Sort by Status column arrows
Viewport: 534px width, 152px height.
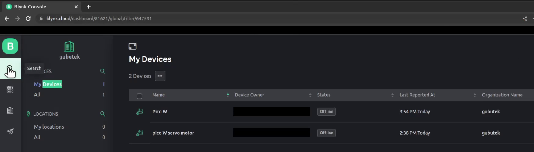pos(392,95)
